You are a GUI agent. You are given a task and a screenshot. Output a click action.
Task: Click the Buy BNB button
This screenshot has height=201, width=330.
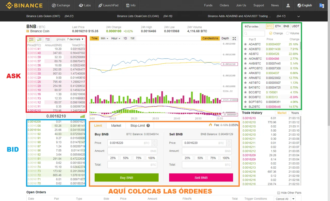pos(127,178)
